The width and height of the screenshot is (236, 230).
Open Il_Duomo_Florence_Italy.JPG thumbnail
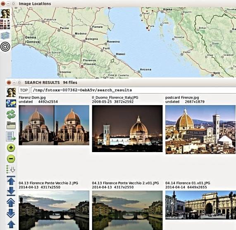(x=127, y=129)
